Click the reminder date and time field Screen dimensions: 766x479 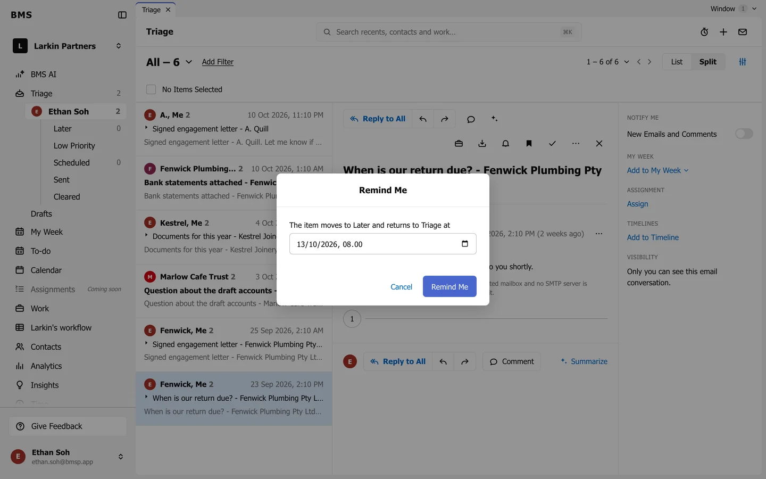click(x=383, y=244)
